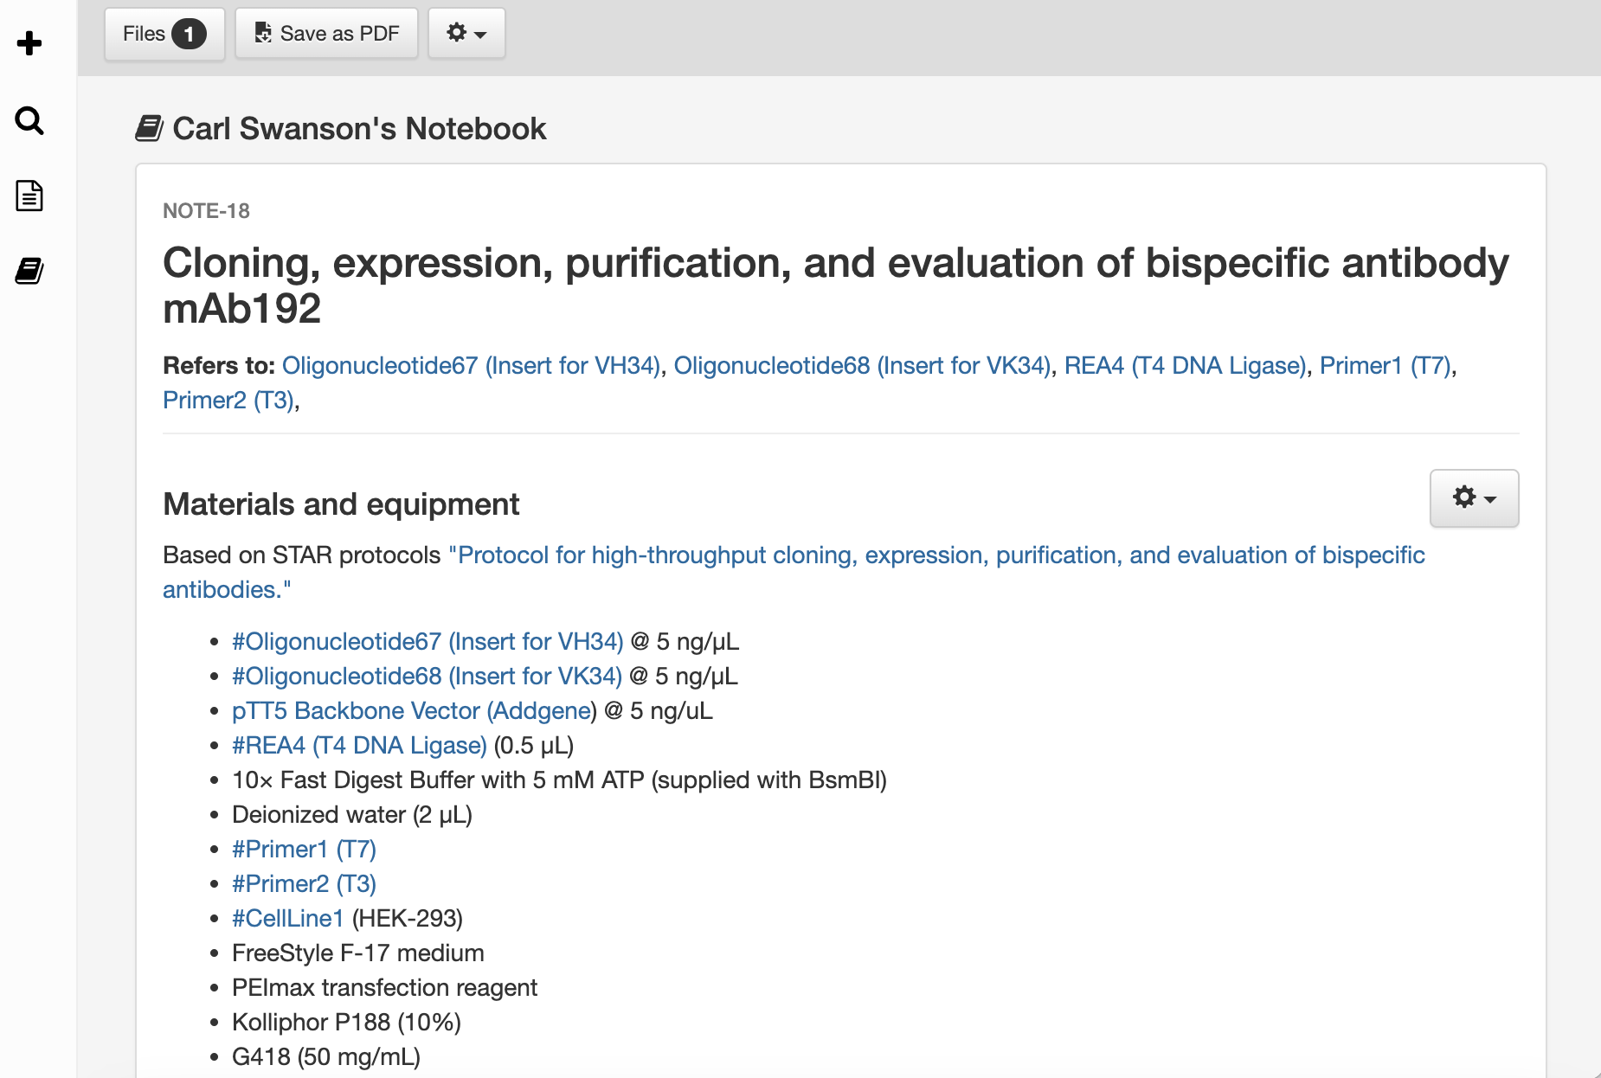The image size is (1601, 1078).
Task: Expand the top toolbar gear dropdown
Action: point(466,34)
